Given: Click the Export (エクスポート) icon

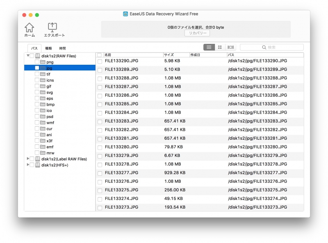Looking at the screenshot, I should pyautogui.click(x=53, y=28).
